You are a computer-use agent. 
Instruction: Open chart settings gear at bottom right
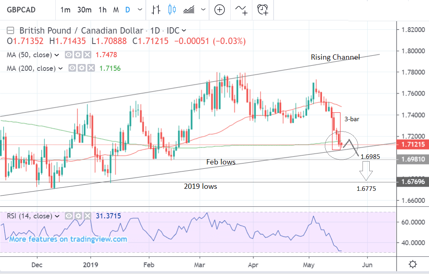point(412,264)
